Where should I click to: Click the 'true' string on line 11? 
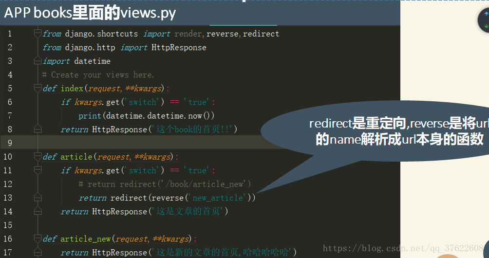(x=197, y=170)
